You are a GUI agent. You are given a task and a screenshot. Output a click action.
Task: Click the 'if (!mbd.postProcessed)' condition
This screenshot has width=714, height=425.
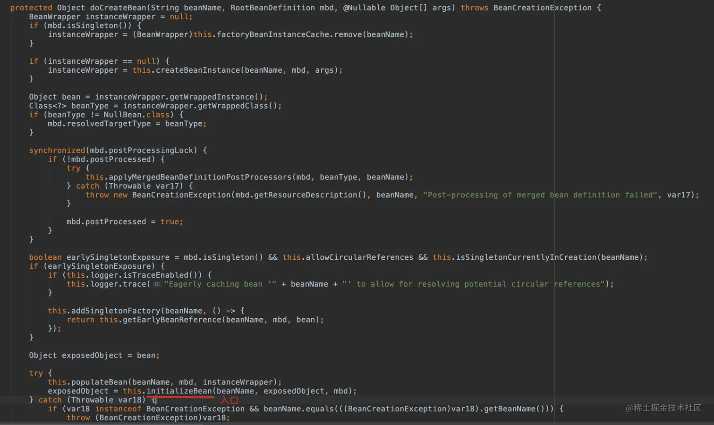coord(102,160)
